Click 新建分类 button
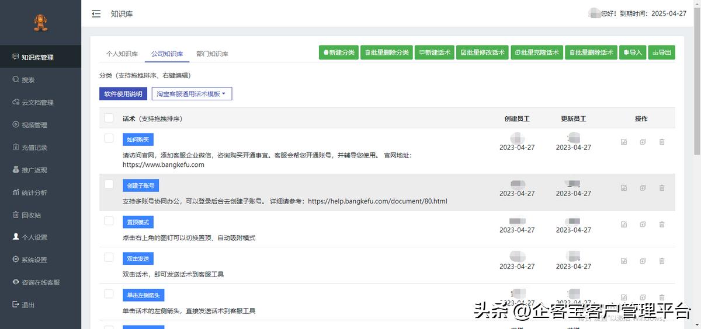 point(339,52)
